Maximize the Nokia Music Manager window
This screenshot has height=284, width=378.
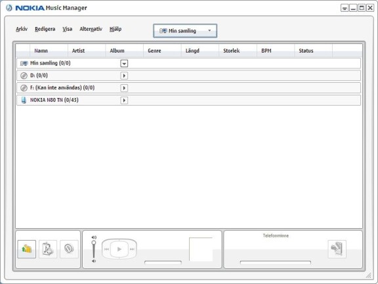tap(362, 8)
